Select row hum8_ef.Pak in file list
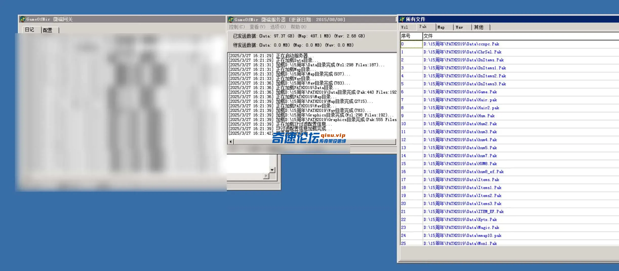This screenshot has width=619, height=271. click(510, 172)
